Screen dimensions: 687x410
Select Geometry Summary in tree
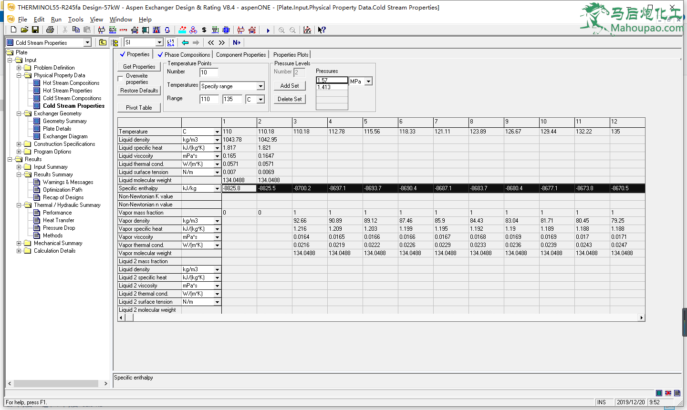pos(64,121)
